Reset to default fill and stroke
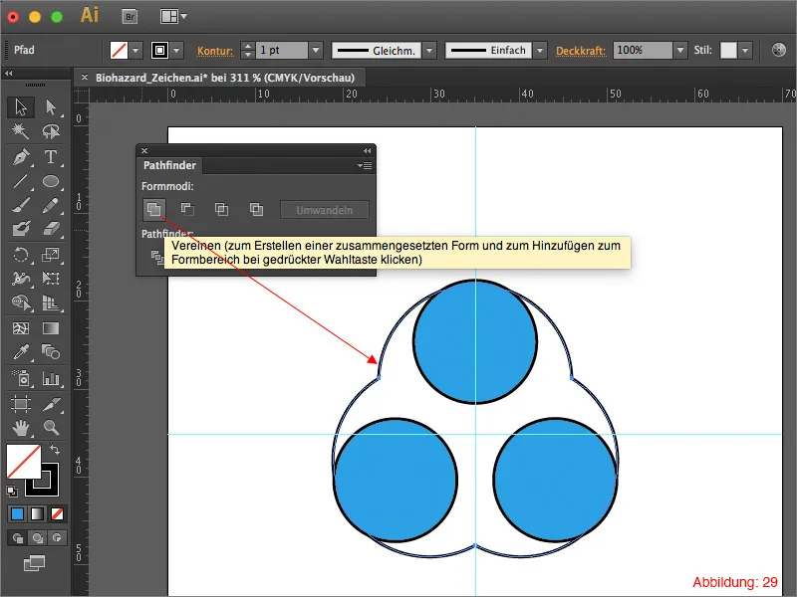Screen dimensions: 797x597 pos(12,491)
